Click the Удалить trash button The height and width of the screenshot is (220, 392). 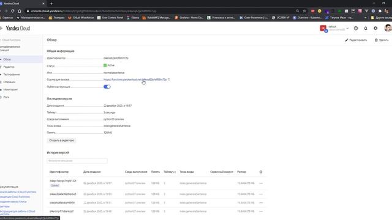[x=382, y=40]
